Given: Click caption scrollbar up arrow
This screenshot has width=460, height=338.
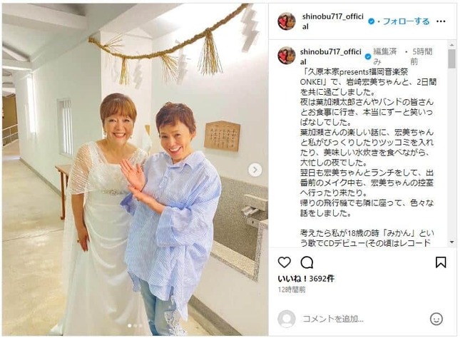Looking at the screenshot, I should pyautogui.click(x=451, y=45).
